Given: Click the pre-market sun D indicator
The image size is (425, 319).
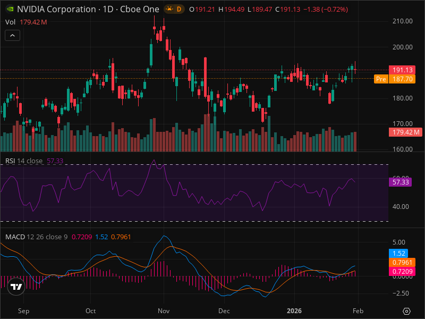Looking at the screenshot, I should pyautogui.click(x=174, y=9).
